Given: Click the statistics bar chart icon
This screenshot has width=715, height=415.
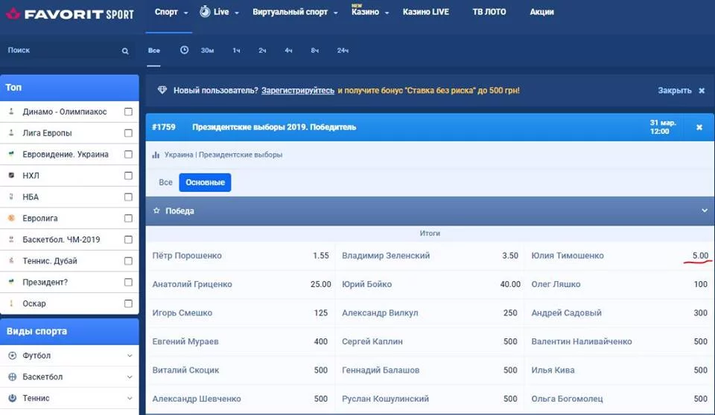Looking at the screenshot, I should pos(156,155).
